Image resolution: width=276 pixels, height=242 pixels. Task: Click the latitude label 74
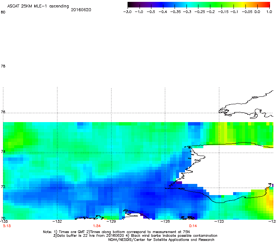(3, 152)
